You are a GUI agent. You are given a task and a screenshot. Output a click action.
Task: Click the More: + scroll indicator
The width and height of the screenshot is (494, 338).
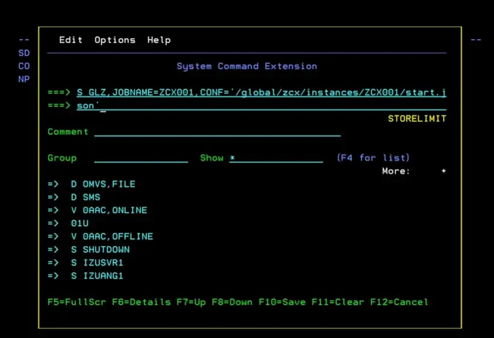(x=414, y=171)
